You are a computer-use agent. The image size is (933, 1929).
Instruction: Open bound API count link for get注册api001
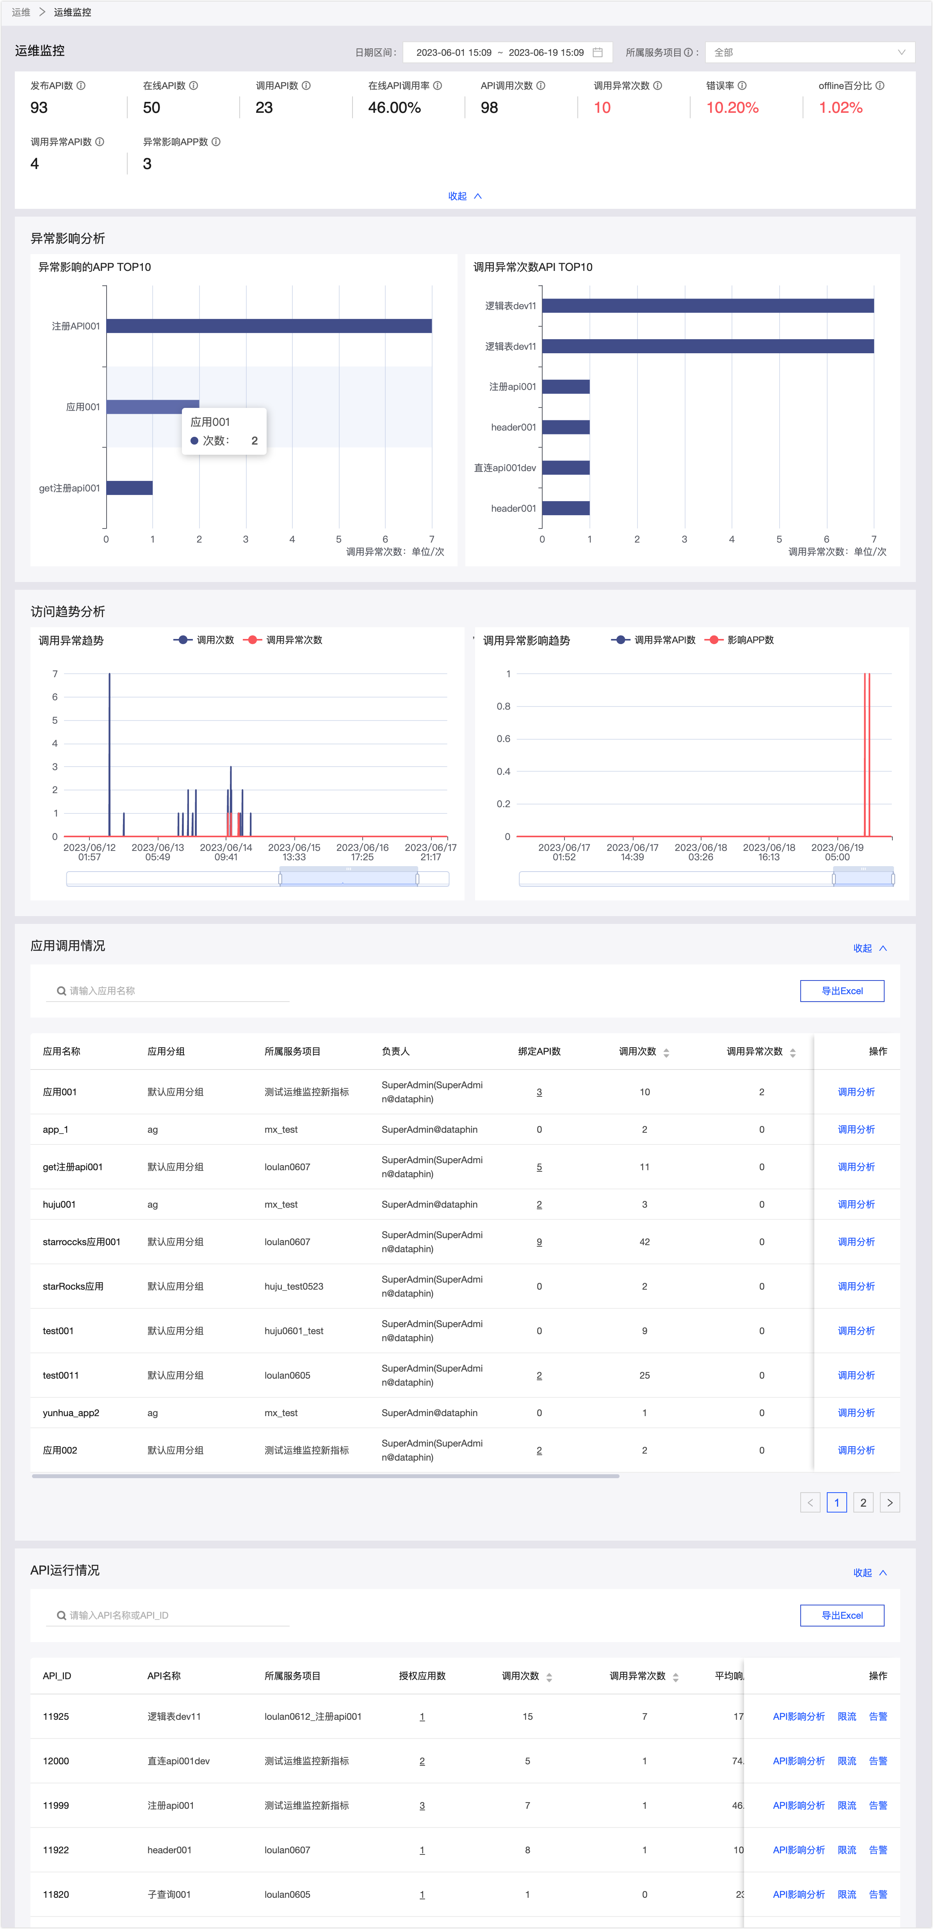[539, 1167]
